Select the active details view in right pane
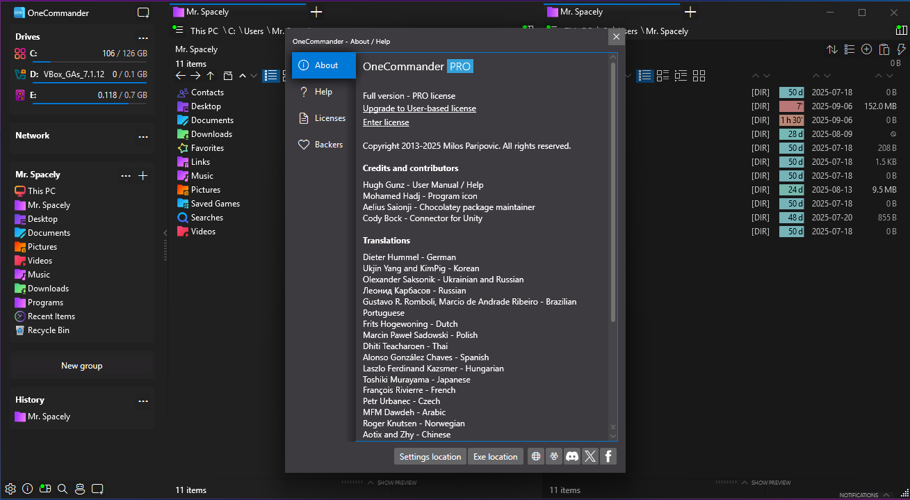Image resolution: width=910 pixels, height=500 pixels. pyautogui.click(x=645, y=75)
